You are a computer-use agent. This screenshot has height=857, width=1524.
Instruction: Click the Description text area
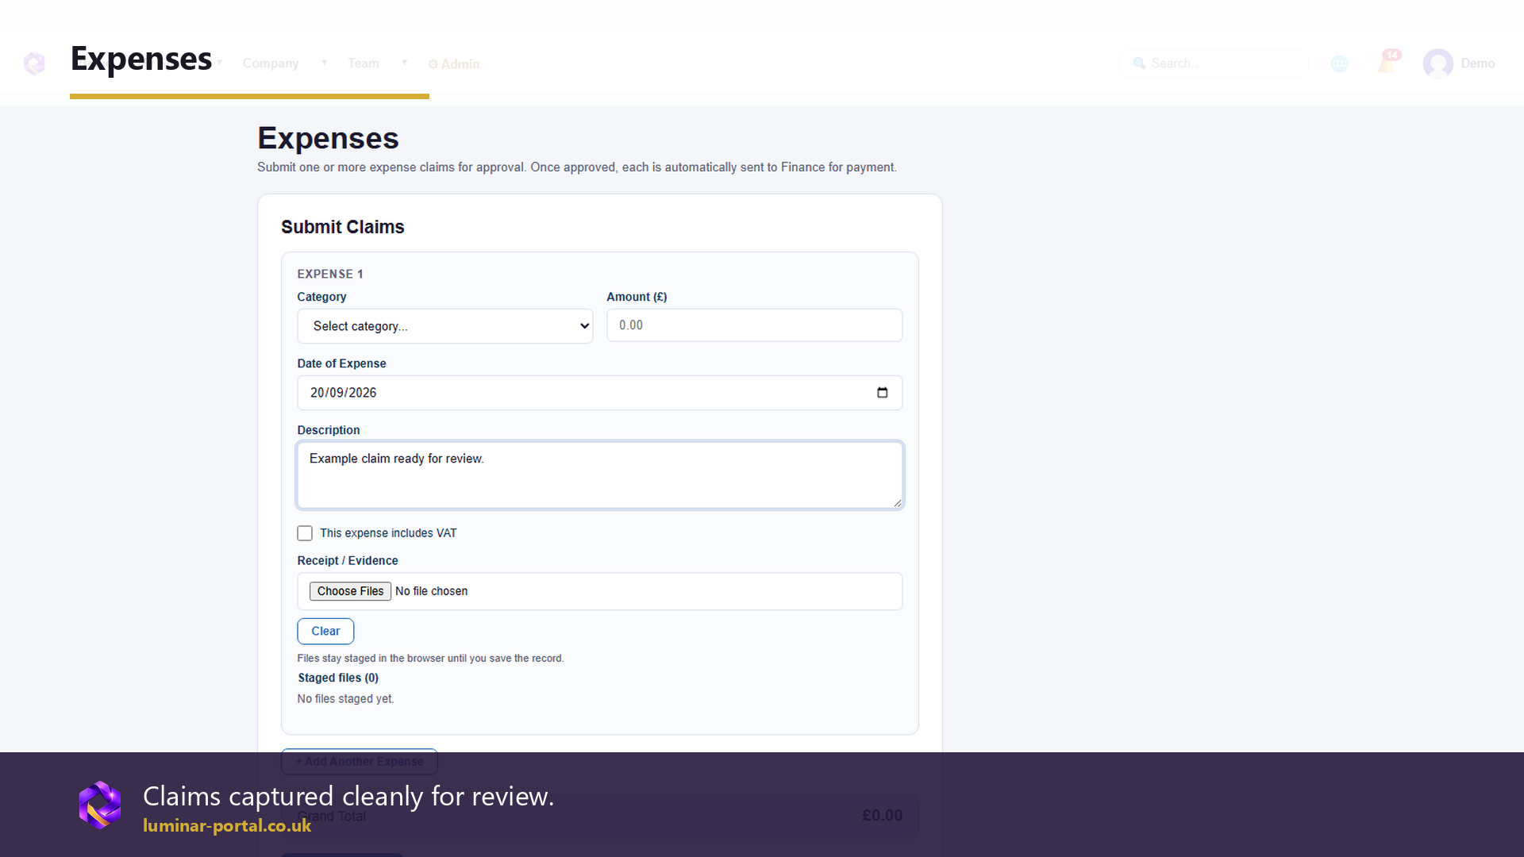pyautogui.click(x=600, y=475)
